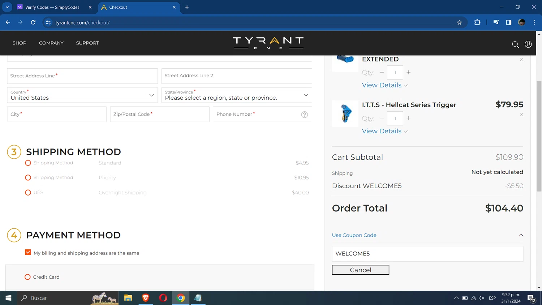Screen dimensions: 542x305
Task: Click the Tyrant CNC logo
Action: (x=268, y=43)
